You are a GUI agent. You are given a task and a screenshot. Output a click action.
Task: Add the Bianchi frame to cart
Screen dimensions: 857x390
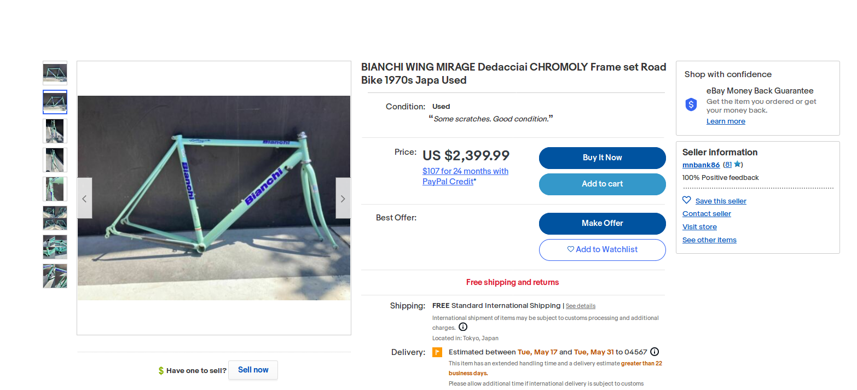point(602,184)
